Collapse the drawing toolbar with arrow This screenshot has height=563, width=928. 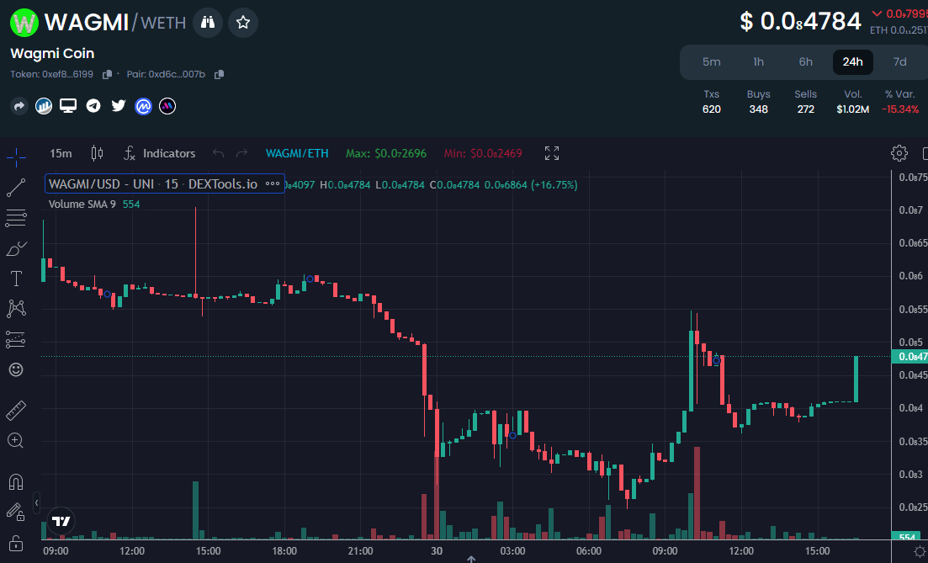point(37,503)
